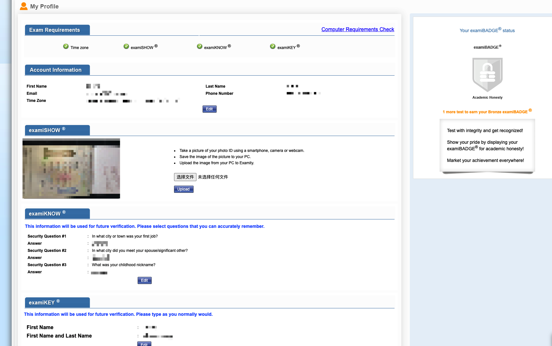Click the 'Phone Number' label
The width and height of the screenshot is (552, 346).
(x=220, y=93)
